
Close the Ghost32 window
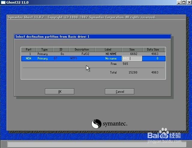189,2
